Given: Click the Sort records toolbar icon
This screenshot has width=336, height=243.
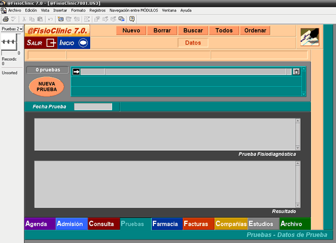Looking at the screenshot, I should click(87, 19).
